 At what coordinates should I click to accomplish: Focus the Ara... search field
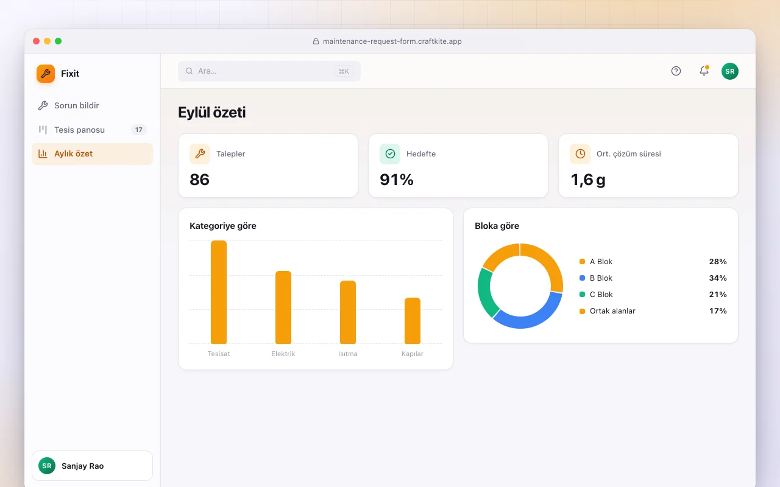click(x=269, y=71)
